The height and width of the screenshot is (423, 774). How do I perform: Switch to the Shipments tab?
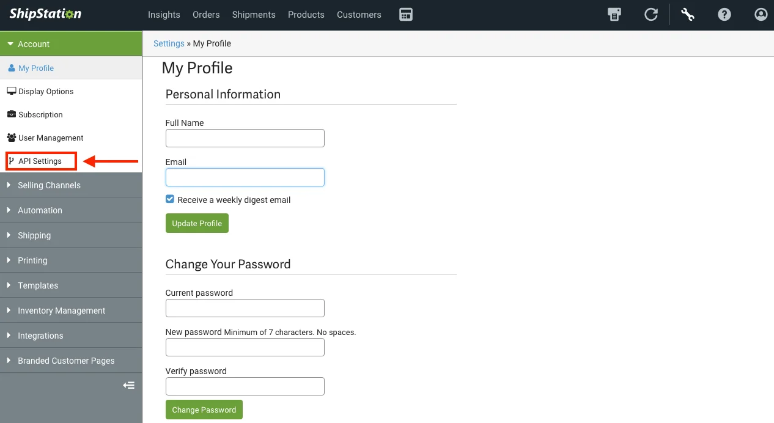254,15
